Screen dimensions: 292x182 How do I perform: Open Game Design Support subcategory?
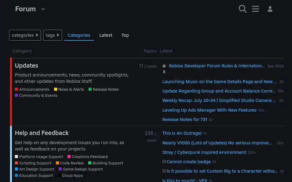tap(83, 169)
